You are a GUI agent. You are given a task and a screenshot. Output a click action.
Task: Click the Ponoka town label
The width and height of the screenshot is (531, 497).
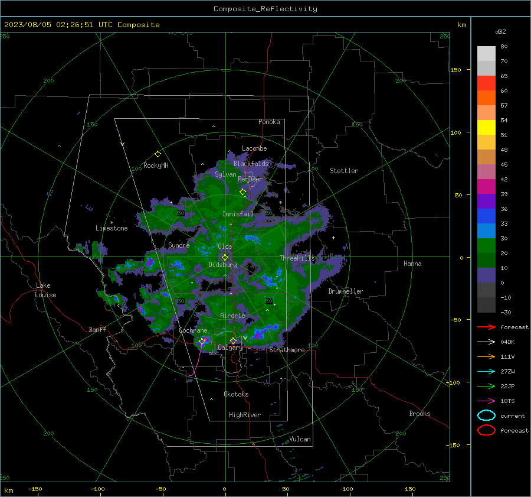tap(269, 122)
